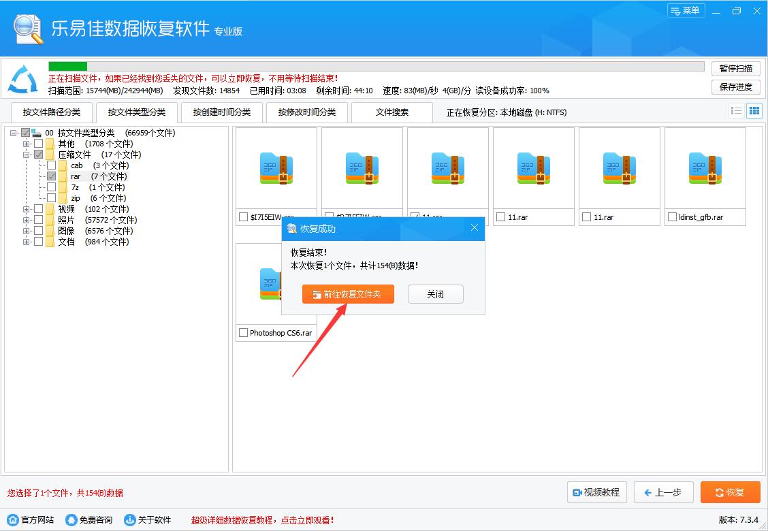Switch to 按修改时间分类 tab
This screenshot has width=768, height=531.
click(x=307, y=112)
